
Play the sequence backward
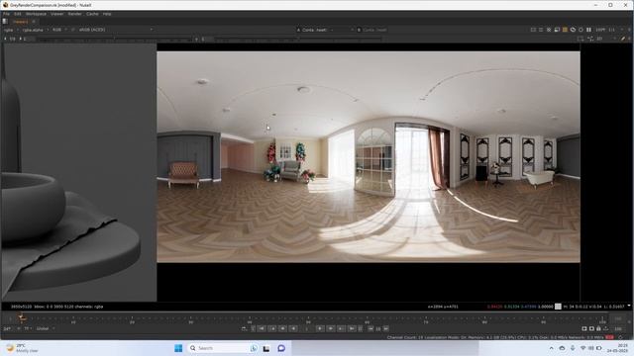coord(294,329)
